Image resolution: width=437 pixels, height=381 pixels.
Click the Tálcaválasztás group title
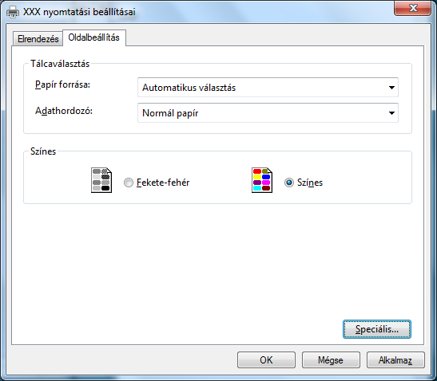(x=60, y=64)
